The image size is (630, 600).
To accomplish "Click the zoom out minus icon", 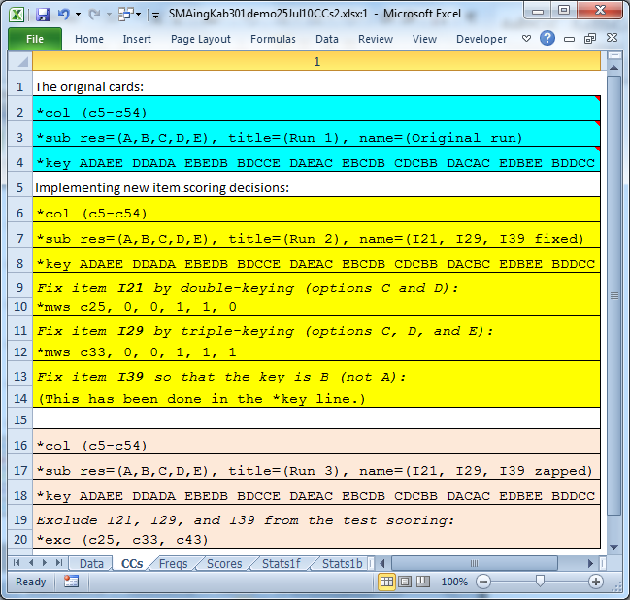I will (x=483, y=582).
